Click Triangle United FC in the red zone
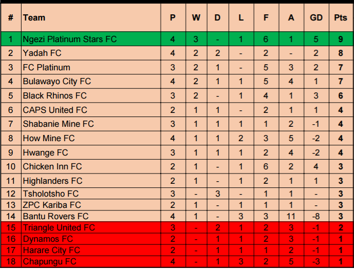Image resolution: width=354 pixels, height=269 pixels. point(59,227)
